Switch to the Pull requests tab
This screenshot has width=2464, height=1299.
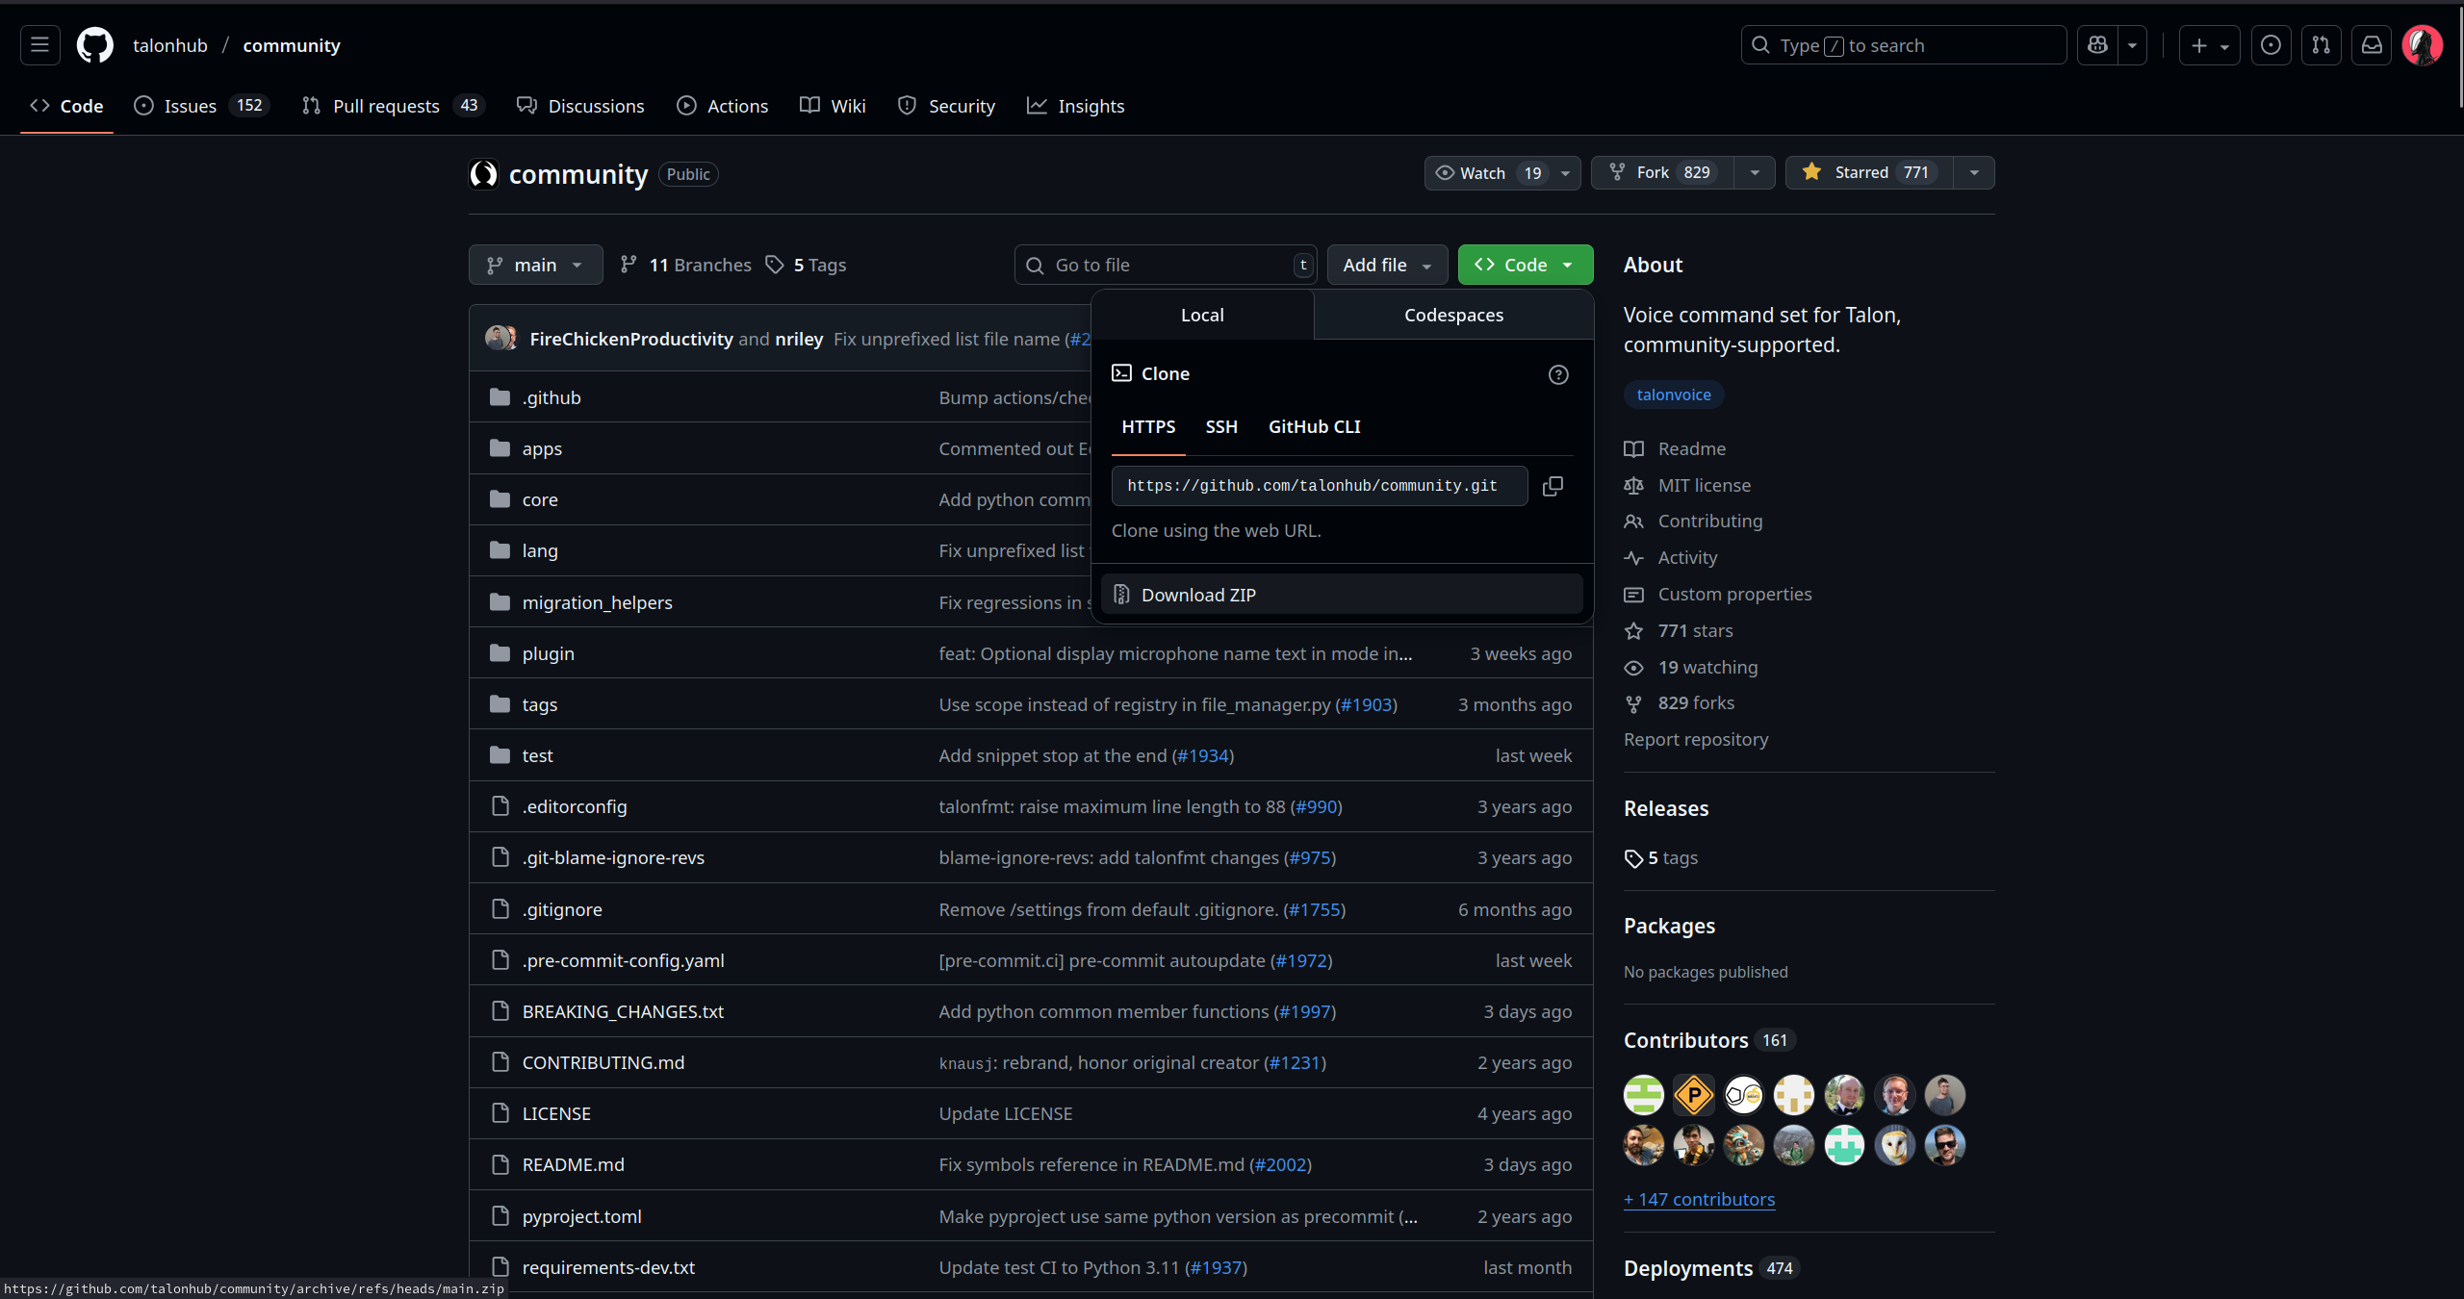click(393, 106)
